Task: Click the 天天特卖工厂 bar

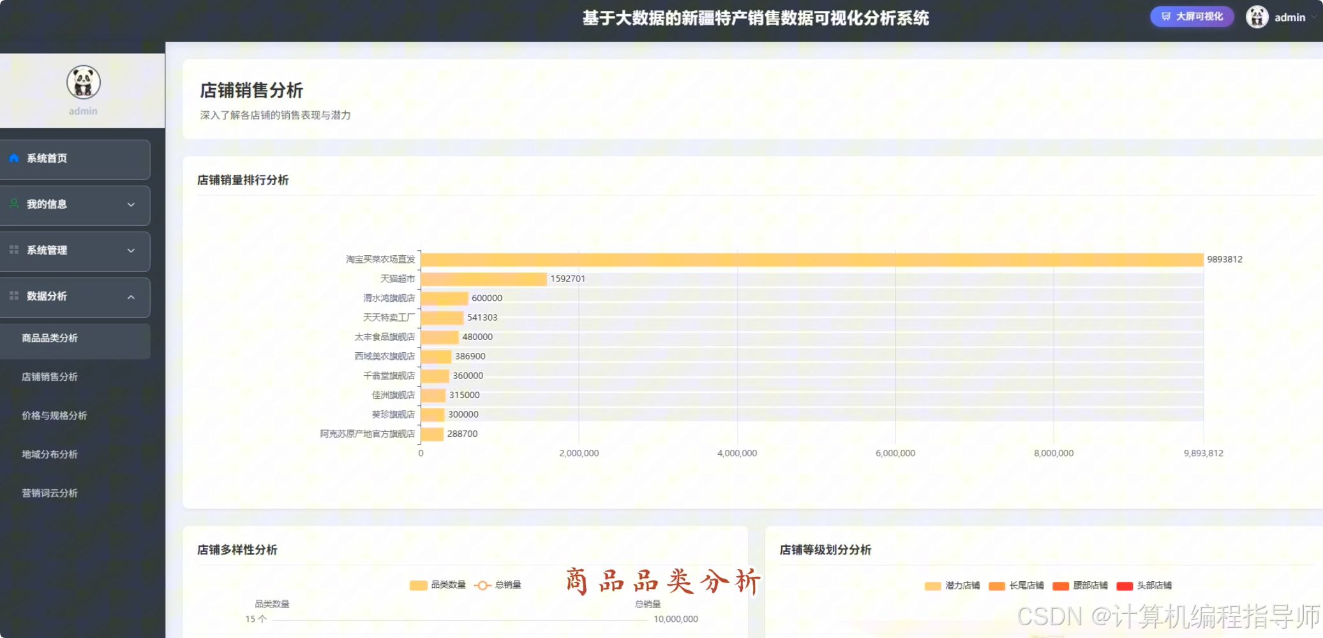Action: (x=442, y=318)
